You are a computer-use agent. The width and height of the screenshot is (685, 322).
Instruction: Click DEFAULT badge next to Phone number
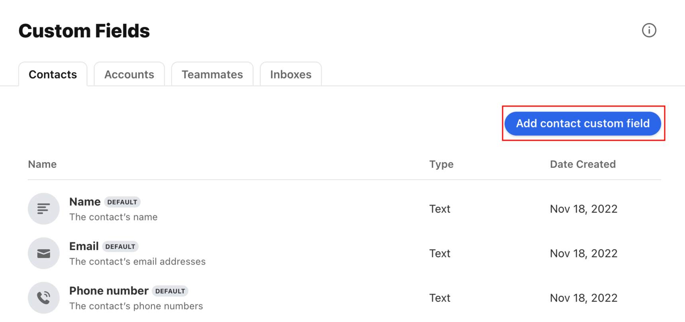point(170,291)
